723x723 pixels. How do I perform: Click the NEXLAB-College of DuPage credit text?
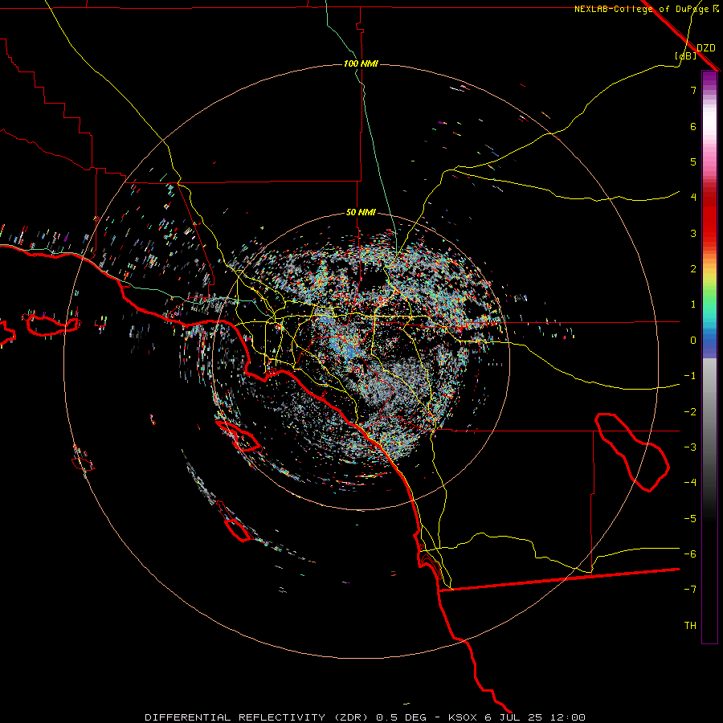(647, 9)
